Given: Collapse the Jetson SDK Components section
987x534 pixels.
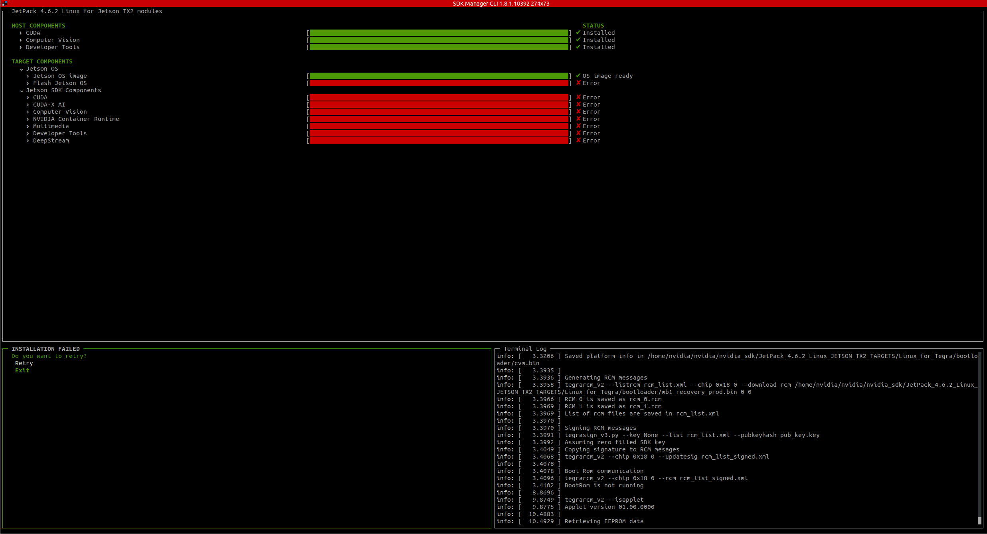Looking at the screenshot, I should (x=22, y=90).
